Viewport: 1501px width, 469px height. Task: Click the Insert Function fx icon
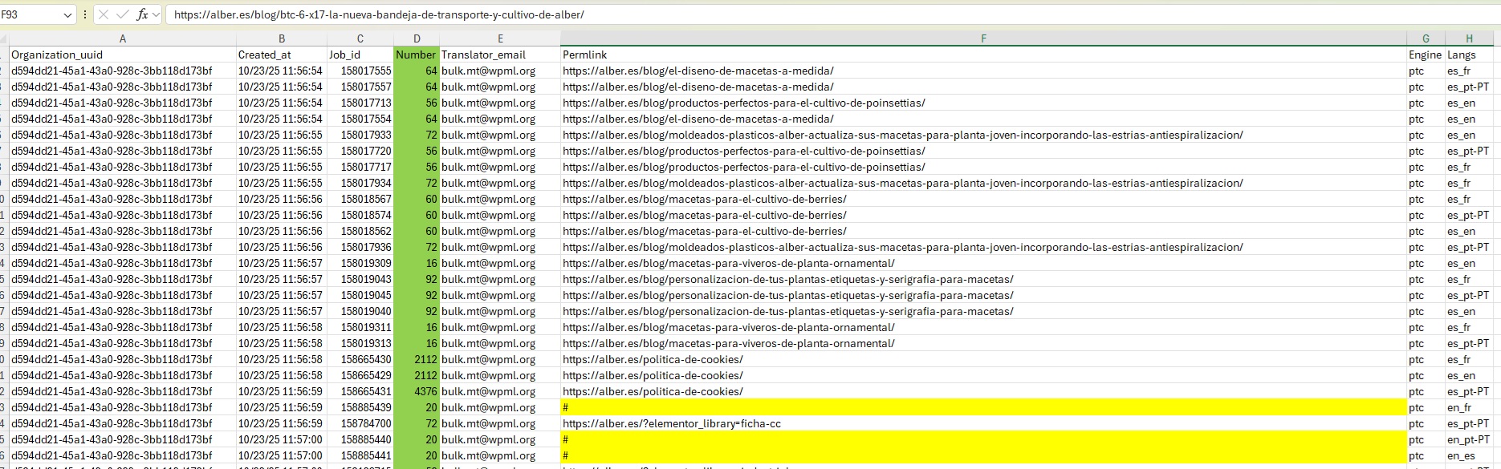tap(142, 14)
